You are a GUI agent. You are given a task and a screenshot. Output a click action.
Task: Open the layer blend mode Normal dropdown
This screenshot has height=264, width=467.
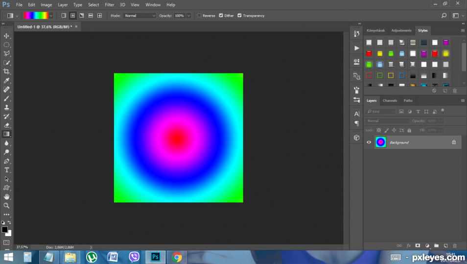coord(387,120)
